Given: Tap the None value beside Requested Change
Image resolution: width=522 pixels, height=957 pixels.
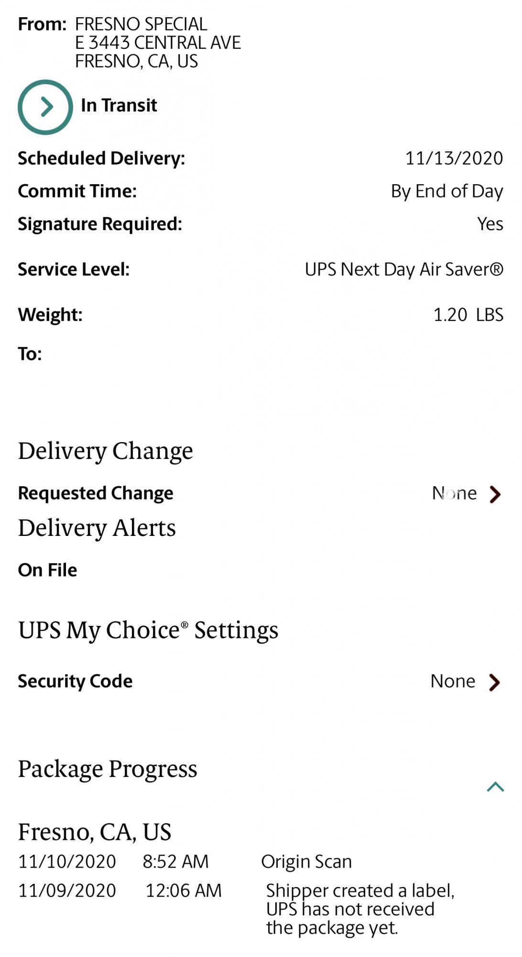Looking at the screenshot, I should pyautogui.click(x=454, y=493).
